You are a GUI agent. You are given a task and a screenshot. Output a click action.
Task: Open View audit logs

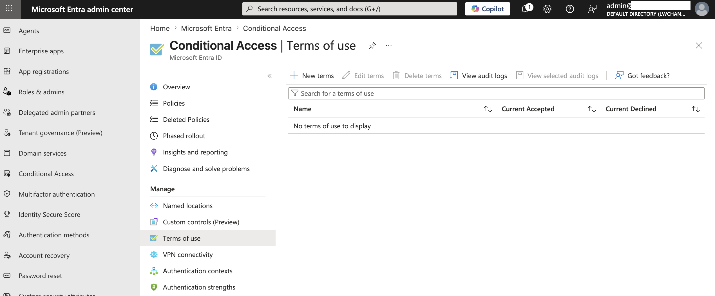click(479, 76)
